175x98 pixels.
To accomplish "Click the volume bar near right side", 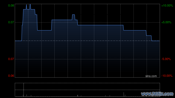I will pyautogui.click(x=124, y=94).
